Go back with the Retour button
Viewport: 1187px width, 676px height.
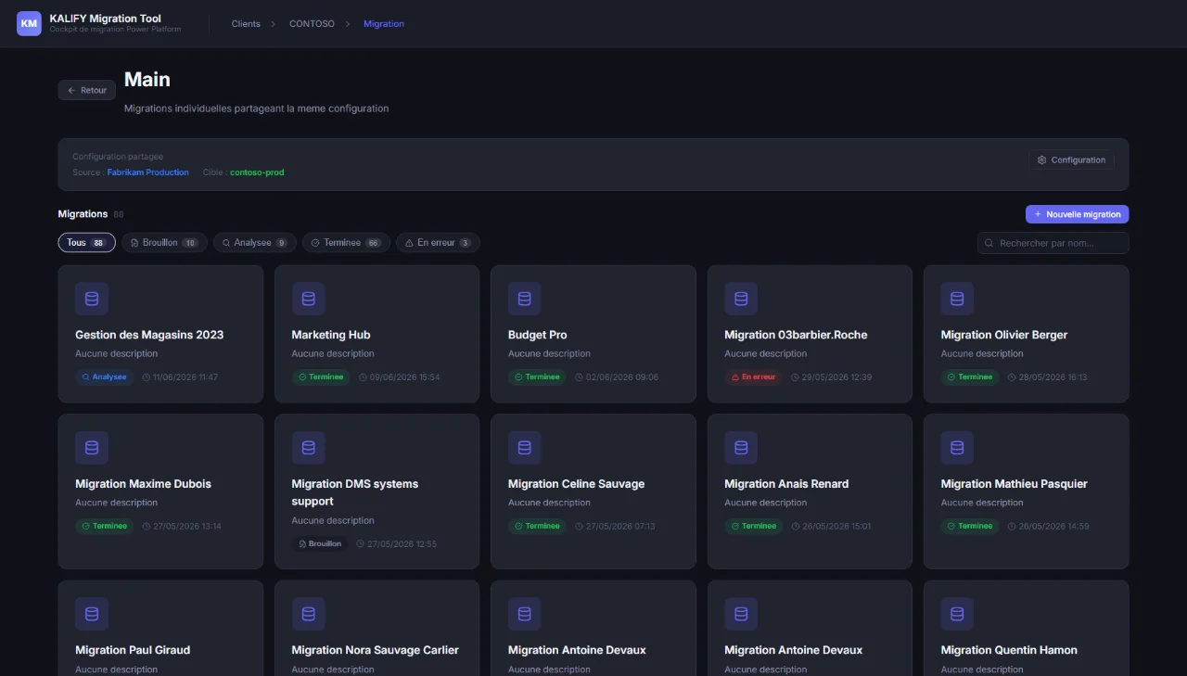[x=87, y=90]
